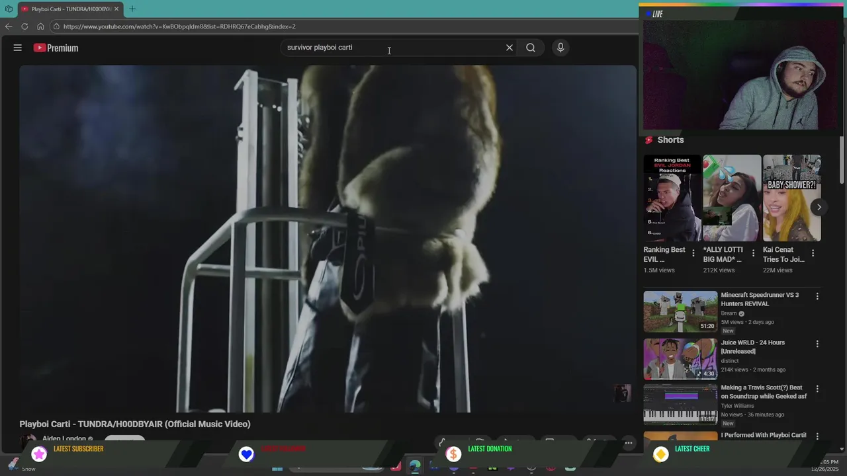Viewport: 847px width, 476px height.
Task: Click the page scrollbar on the right
Action: coord(842,159)
